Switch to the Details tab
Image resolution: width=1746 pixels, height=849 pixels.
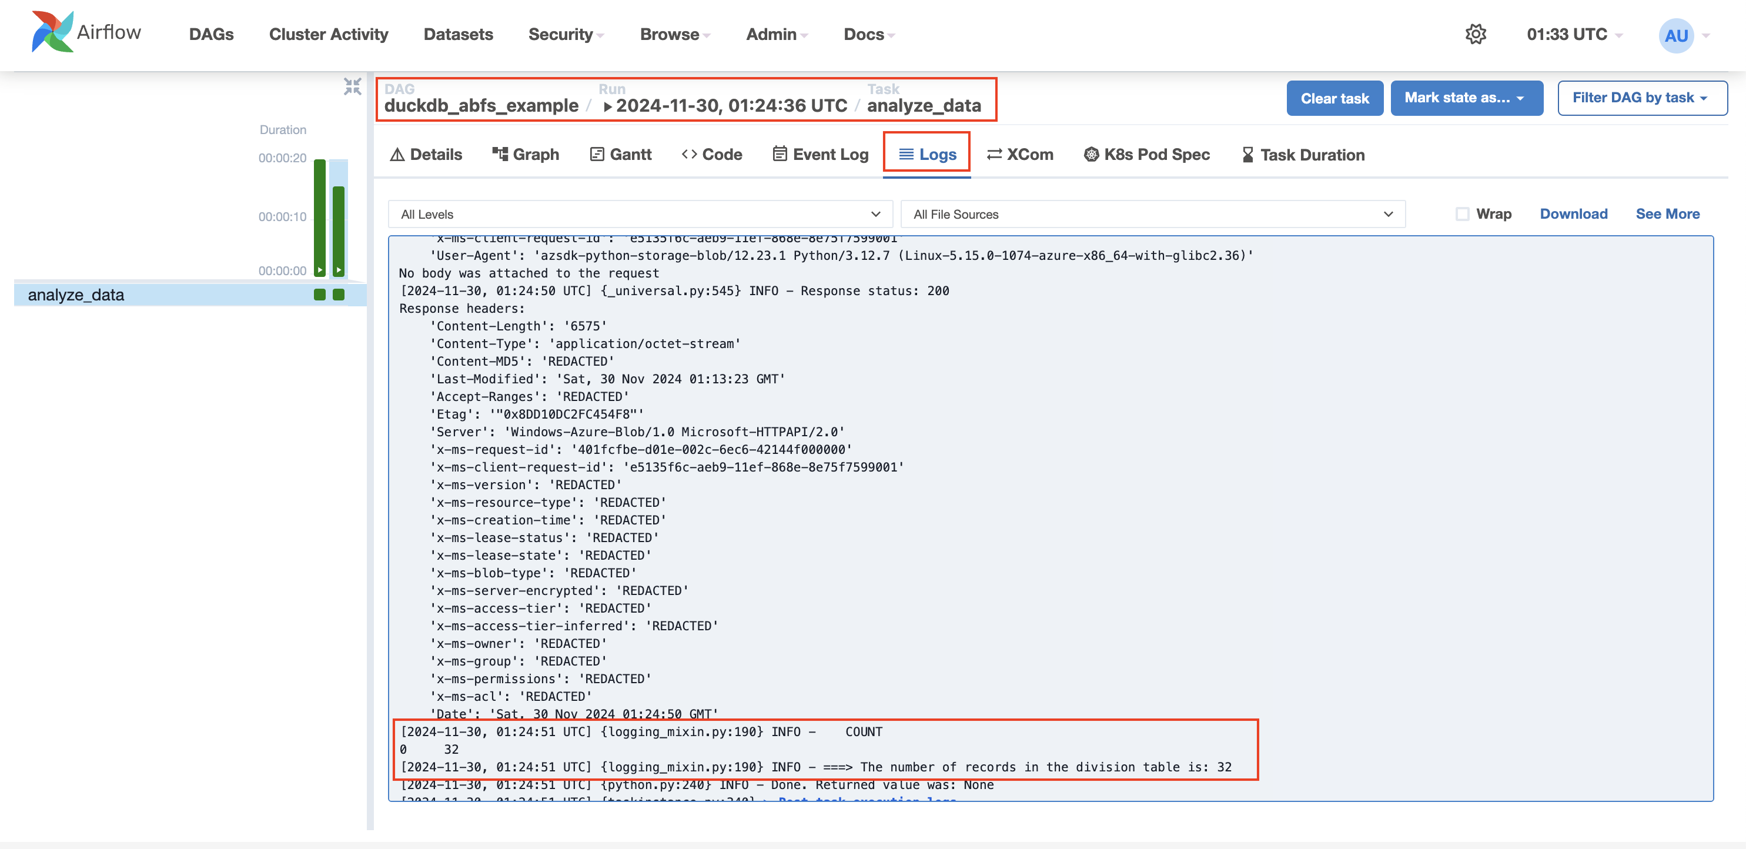426,155
